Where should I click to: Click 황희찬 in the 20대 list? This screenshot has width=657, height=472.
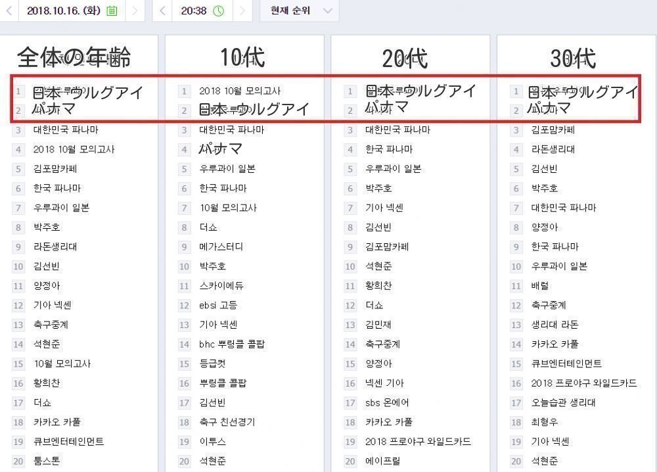378,286
